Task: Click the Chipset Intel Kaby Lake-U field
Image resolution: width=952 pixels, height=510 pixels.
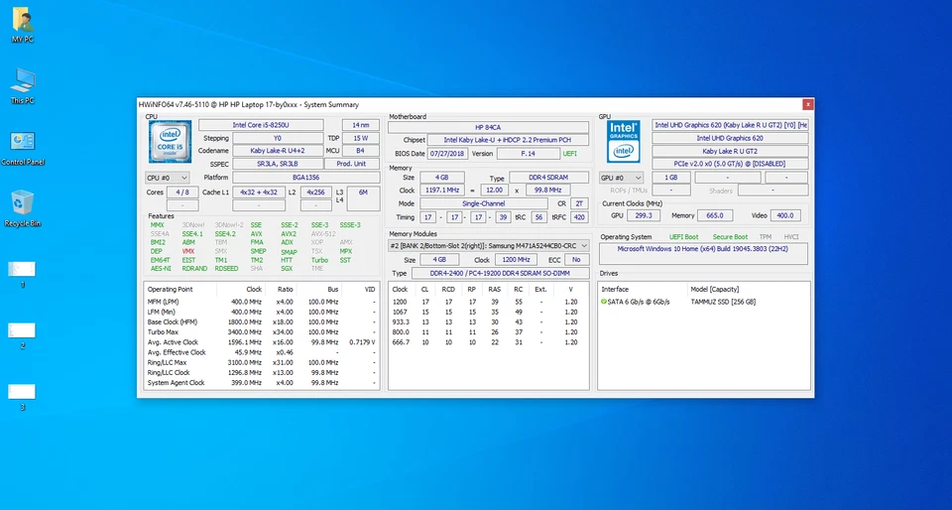Action: (x=508, y=140)
